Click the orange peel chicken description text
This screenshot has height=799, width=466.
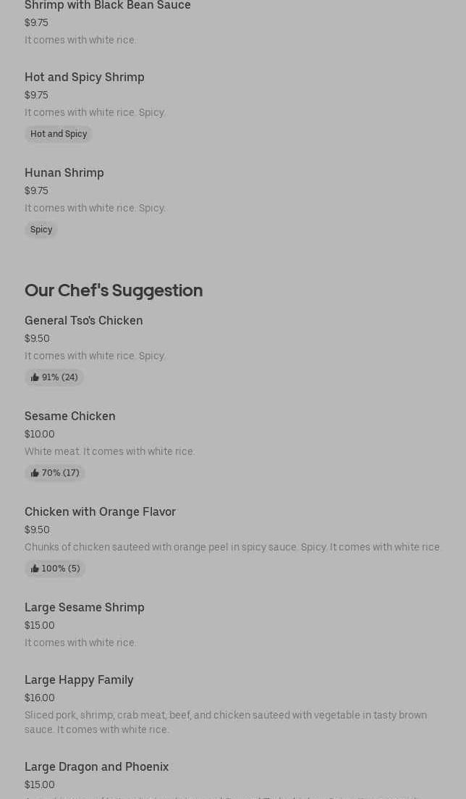coord(233,547)
